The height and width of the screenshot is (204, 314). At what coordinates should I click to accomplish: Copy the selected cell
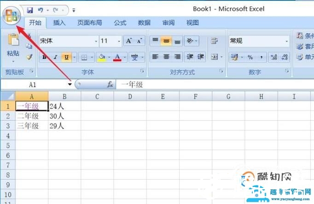click(29, 46)
